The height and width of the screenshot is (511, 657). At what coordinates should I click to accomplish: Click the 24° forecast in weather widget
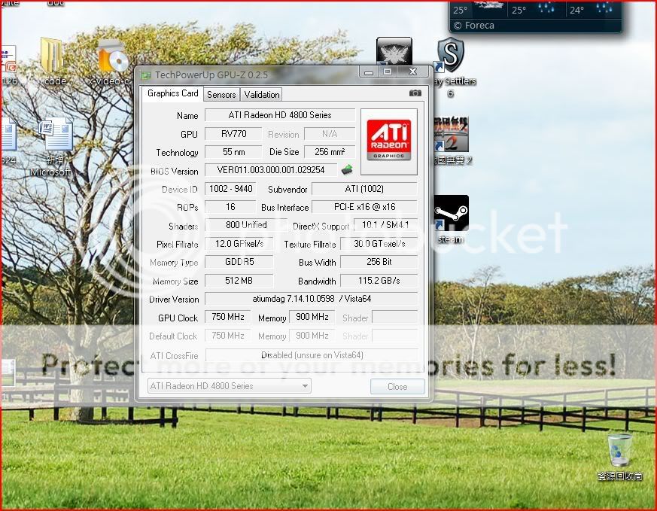coord(576,10)
